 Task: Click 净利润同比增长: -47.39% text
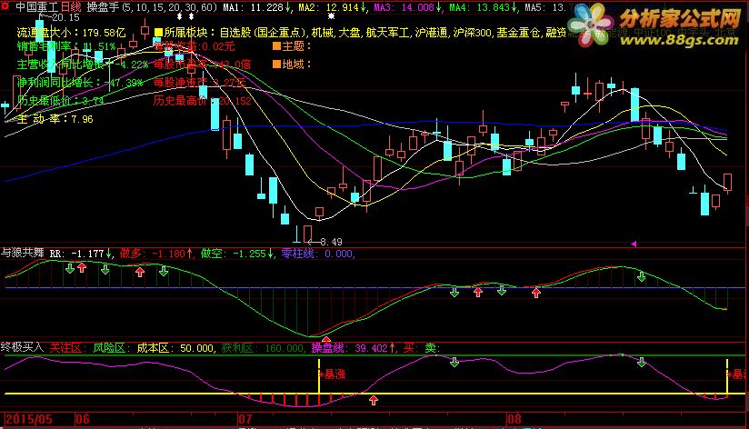coord(80,83)
